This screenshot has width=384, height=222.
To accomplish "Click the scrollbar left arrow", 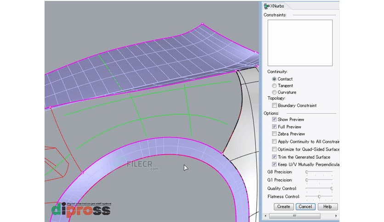I will pos(265,216).
